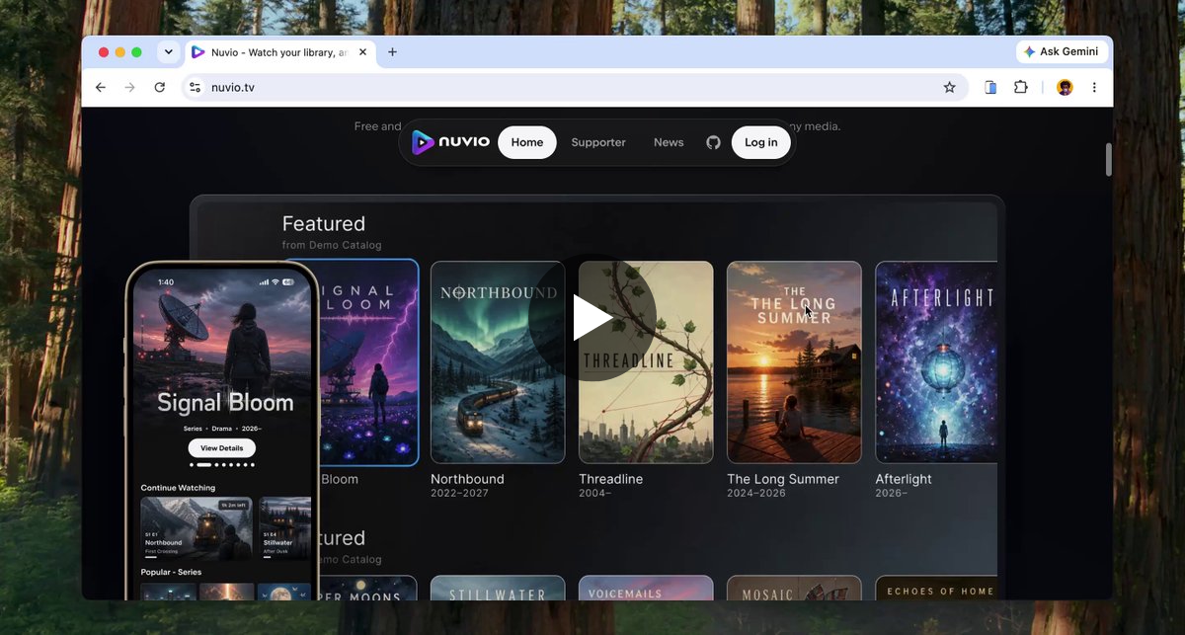This screenshot has height=635, width=1185.
Task: Click the page vertical scrollbar thumb
Action: point(1109,159)
